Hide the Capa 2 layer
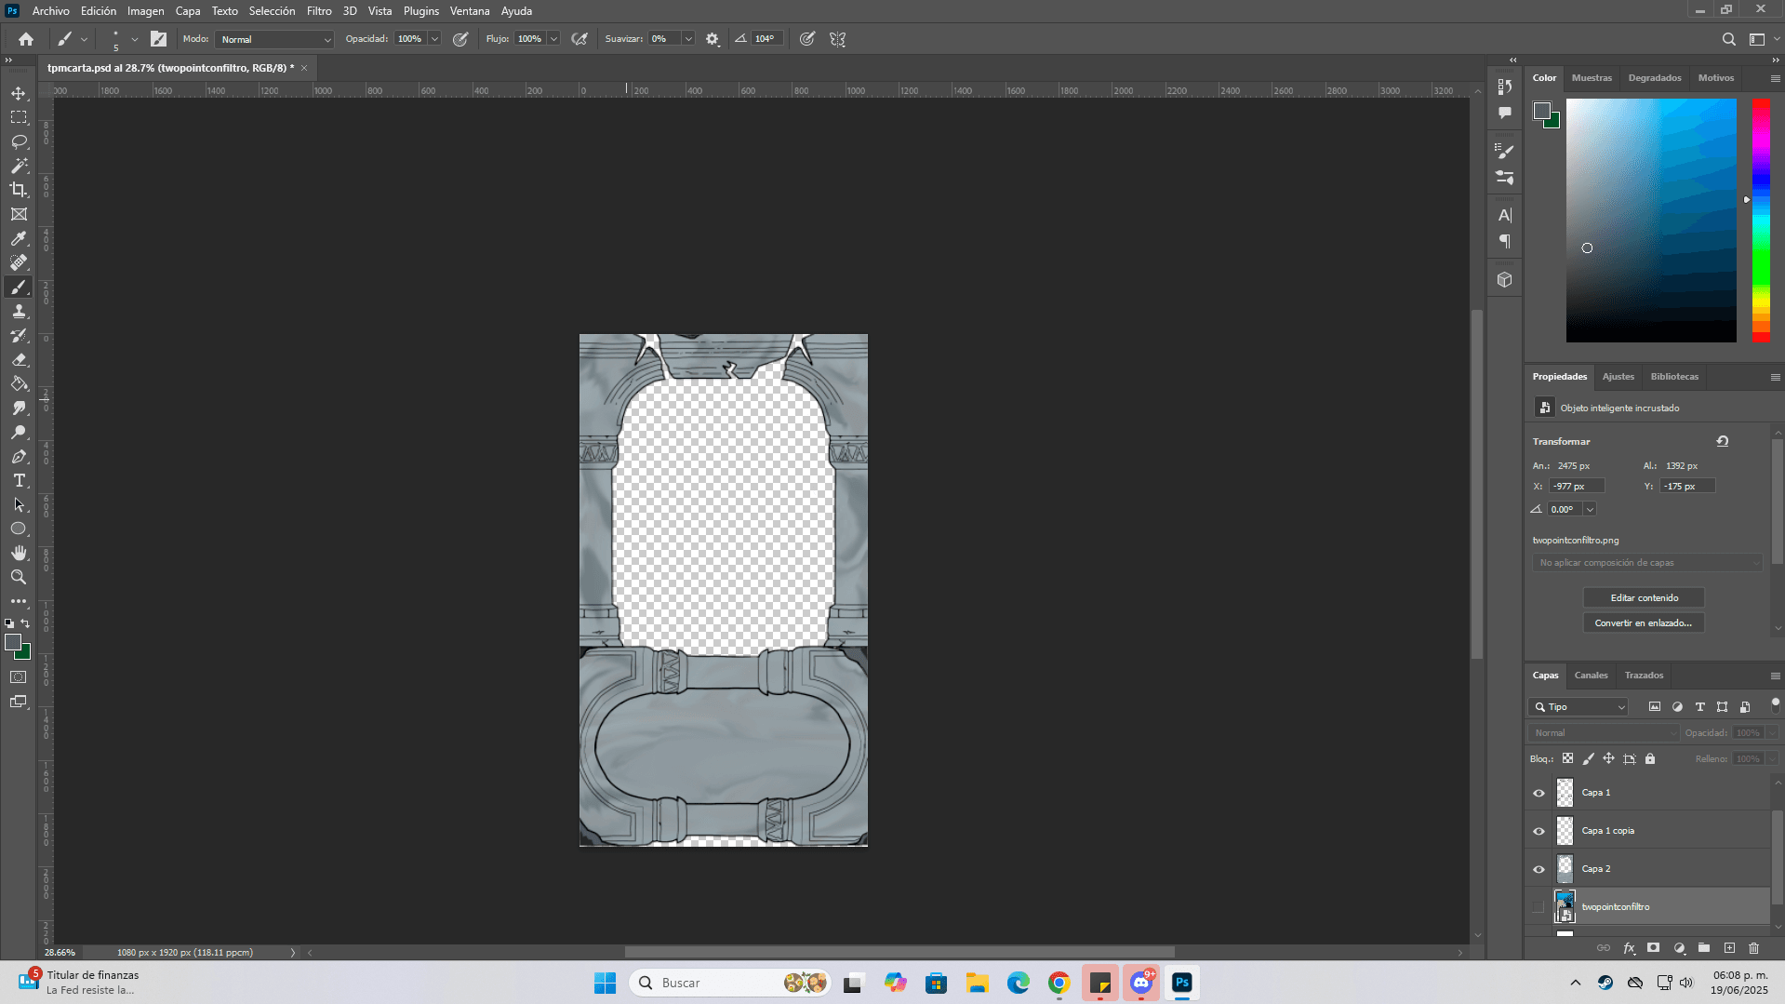This screenshot has width=1785, height=1004. tap(1539, 869)
